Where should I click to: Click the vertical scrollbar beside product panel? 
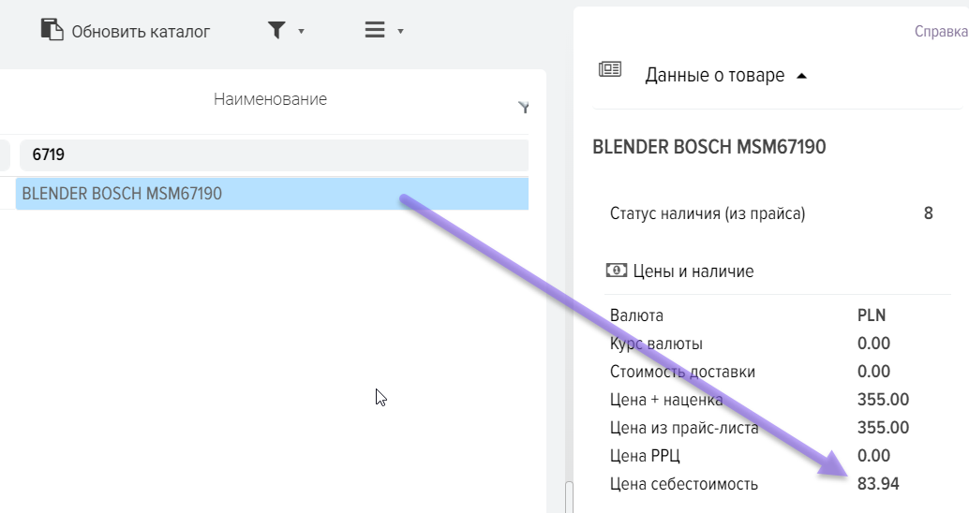[x=569, y=496]
